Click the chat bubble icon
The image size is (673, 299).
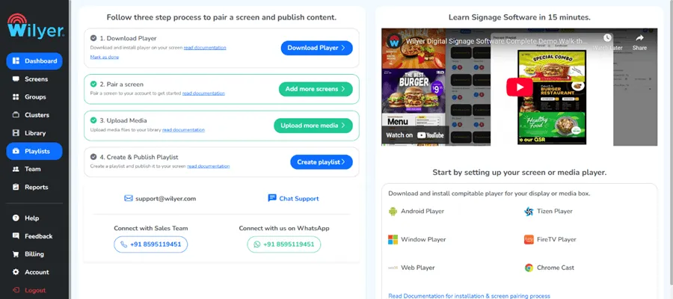[x=272, y=198]
